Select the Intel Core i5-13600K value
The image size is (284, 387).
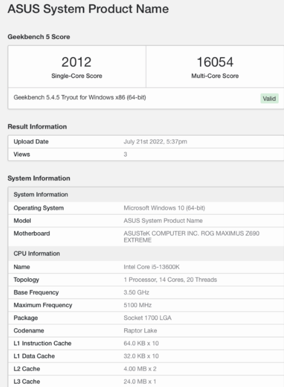coord(152,267)
